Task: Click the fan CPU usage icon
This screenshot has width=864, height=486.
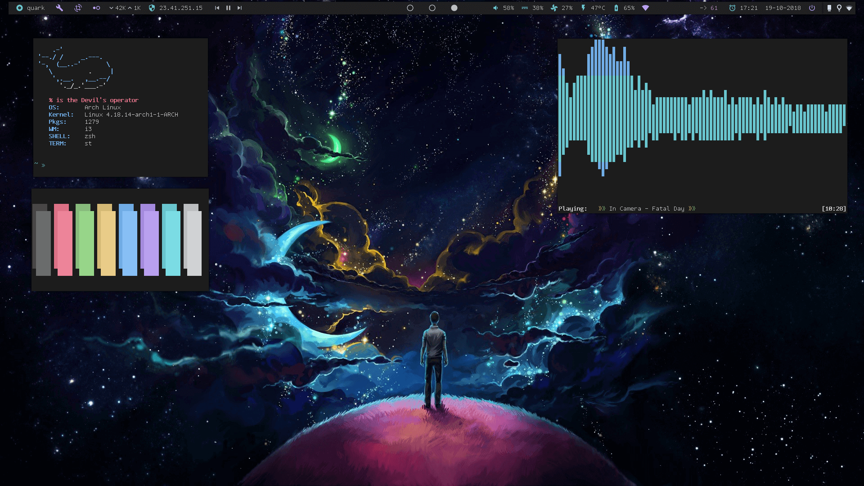Action: coord(554,8)
